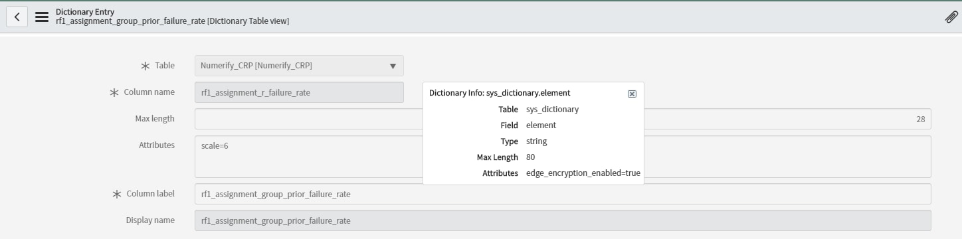
Task: Click the 'Table' field label
Action: coord(165,66)
